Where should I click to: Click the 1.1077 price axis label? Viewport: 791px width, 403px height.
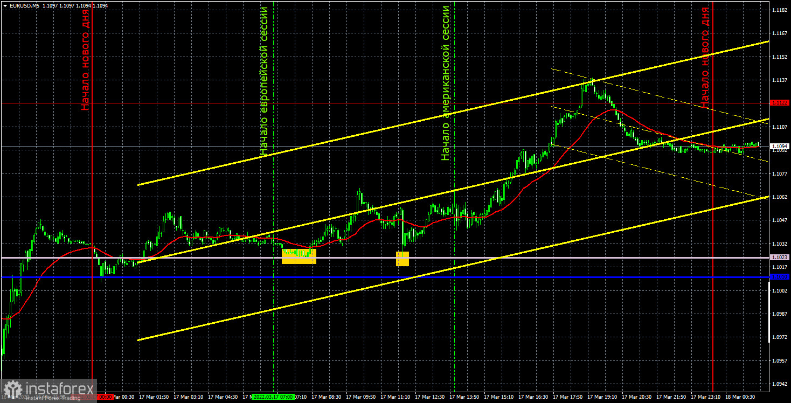779,174
